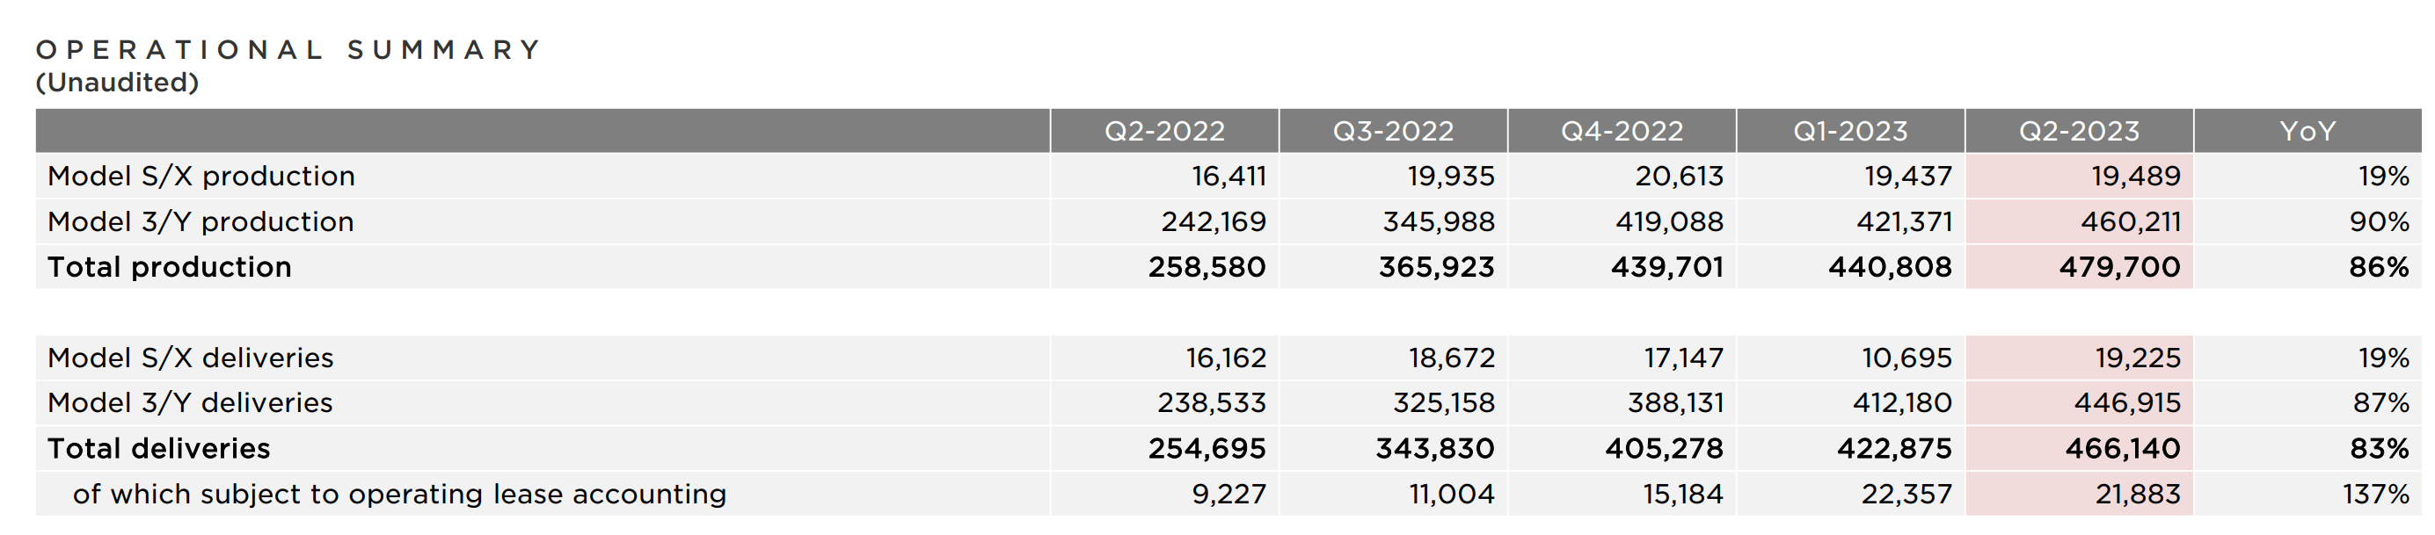Viewport: 2435px width, 535px height.
Task: Click Q2-2023 total deliveries value 466,140
Action: [2122, 448]
